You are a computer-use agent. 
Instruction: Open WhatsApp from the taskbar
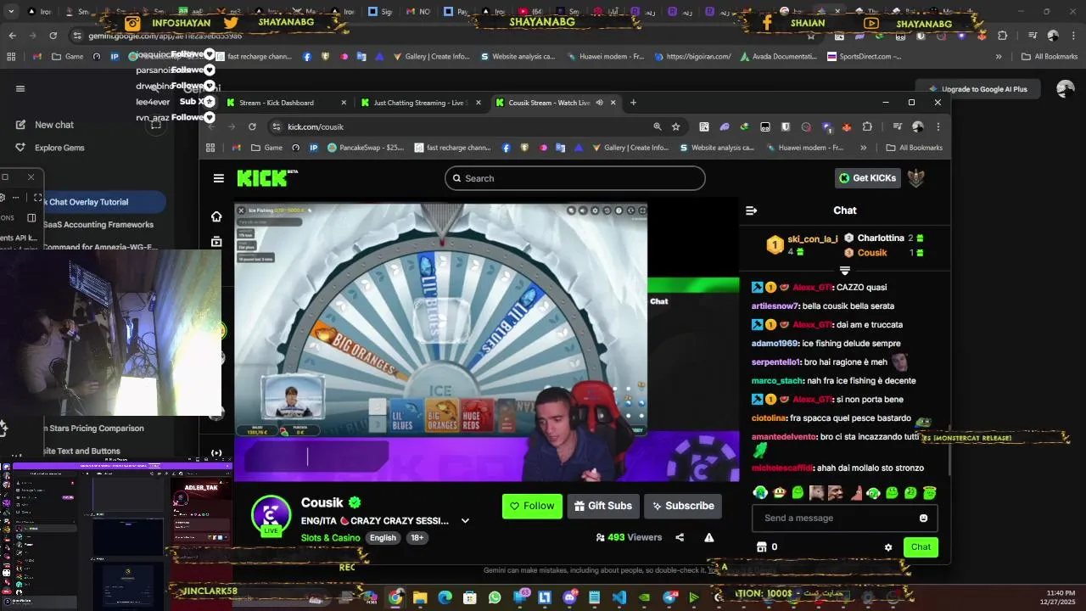coord(495,597)
